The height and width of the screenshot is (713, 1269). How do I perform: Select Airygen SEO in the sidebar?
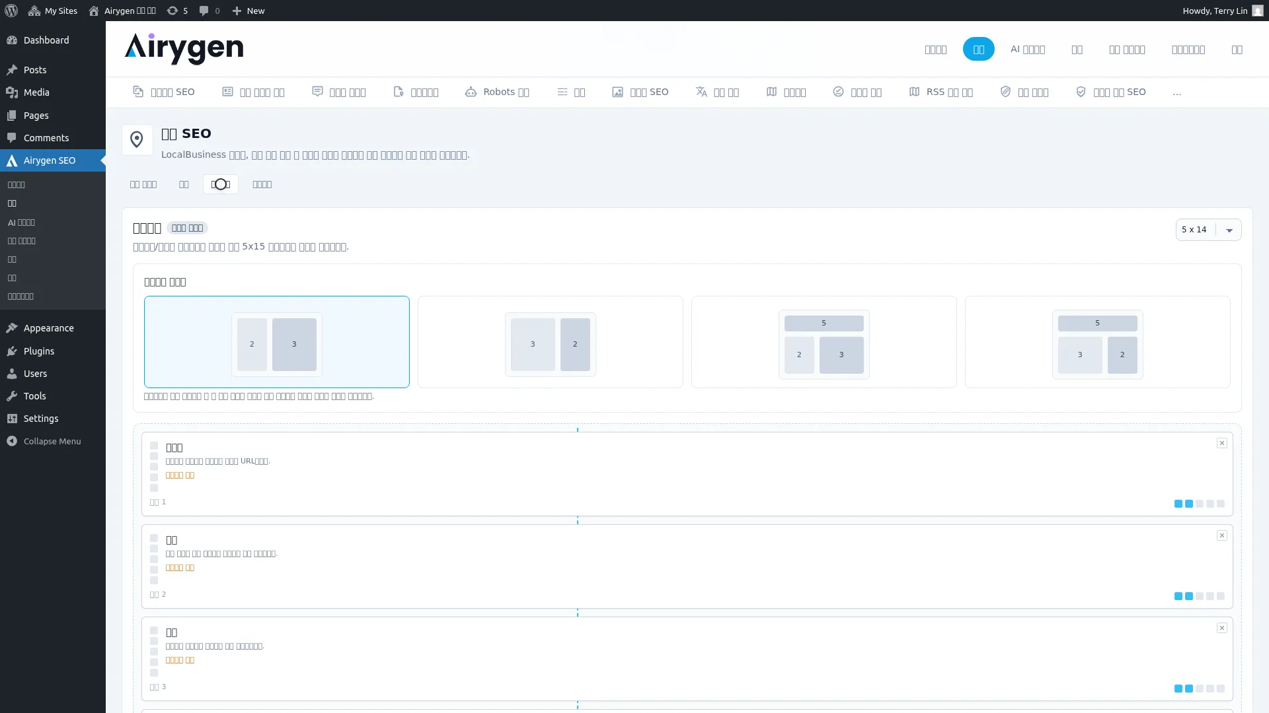click(x=53, y=160)
